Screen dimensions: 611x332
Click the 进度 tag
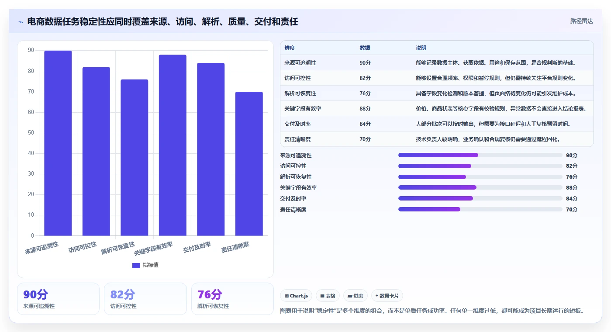click(x=356, y=296)
